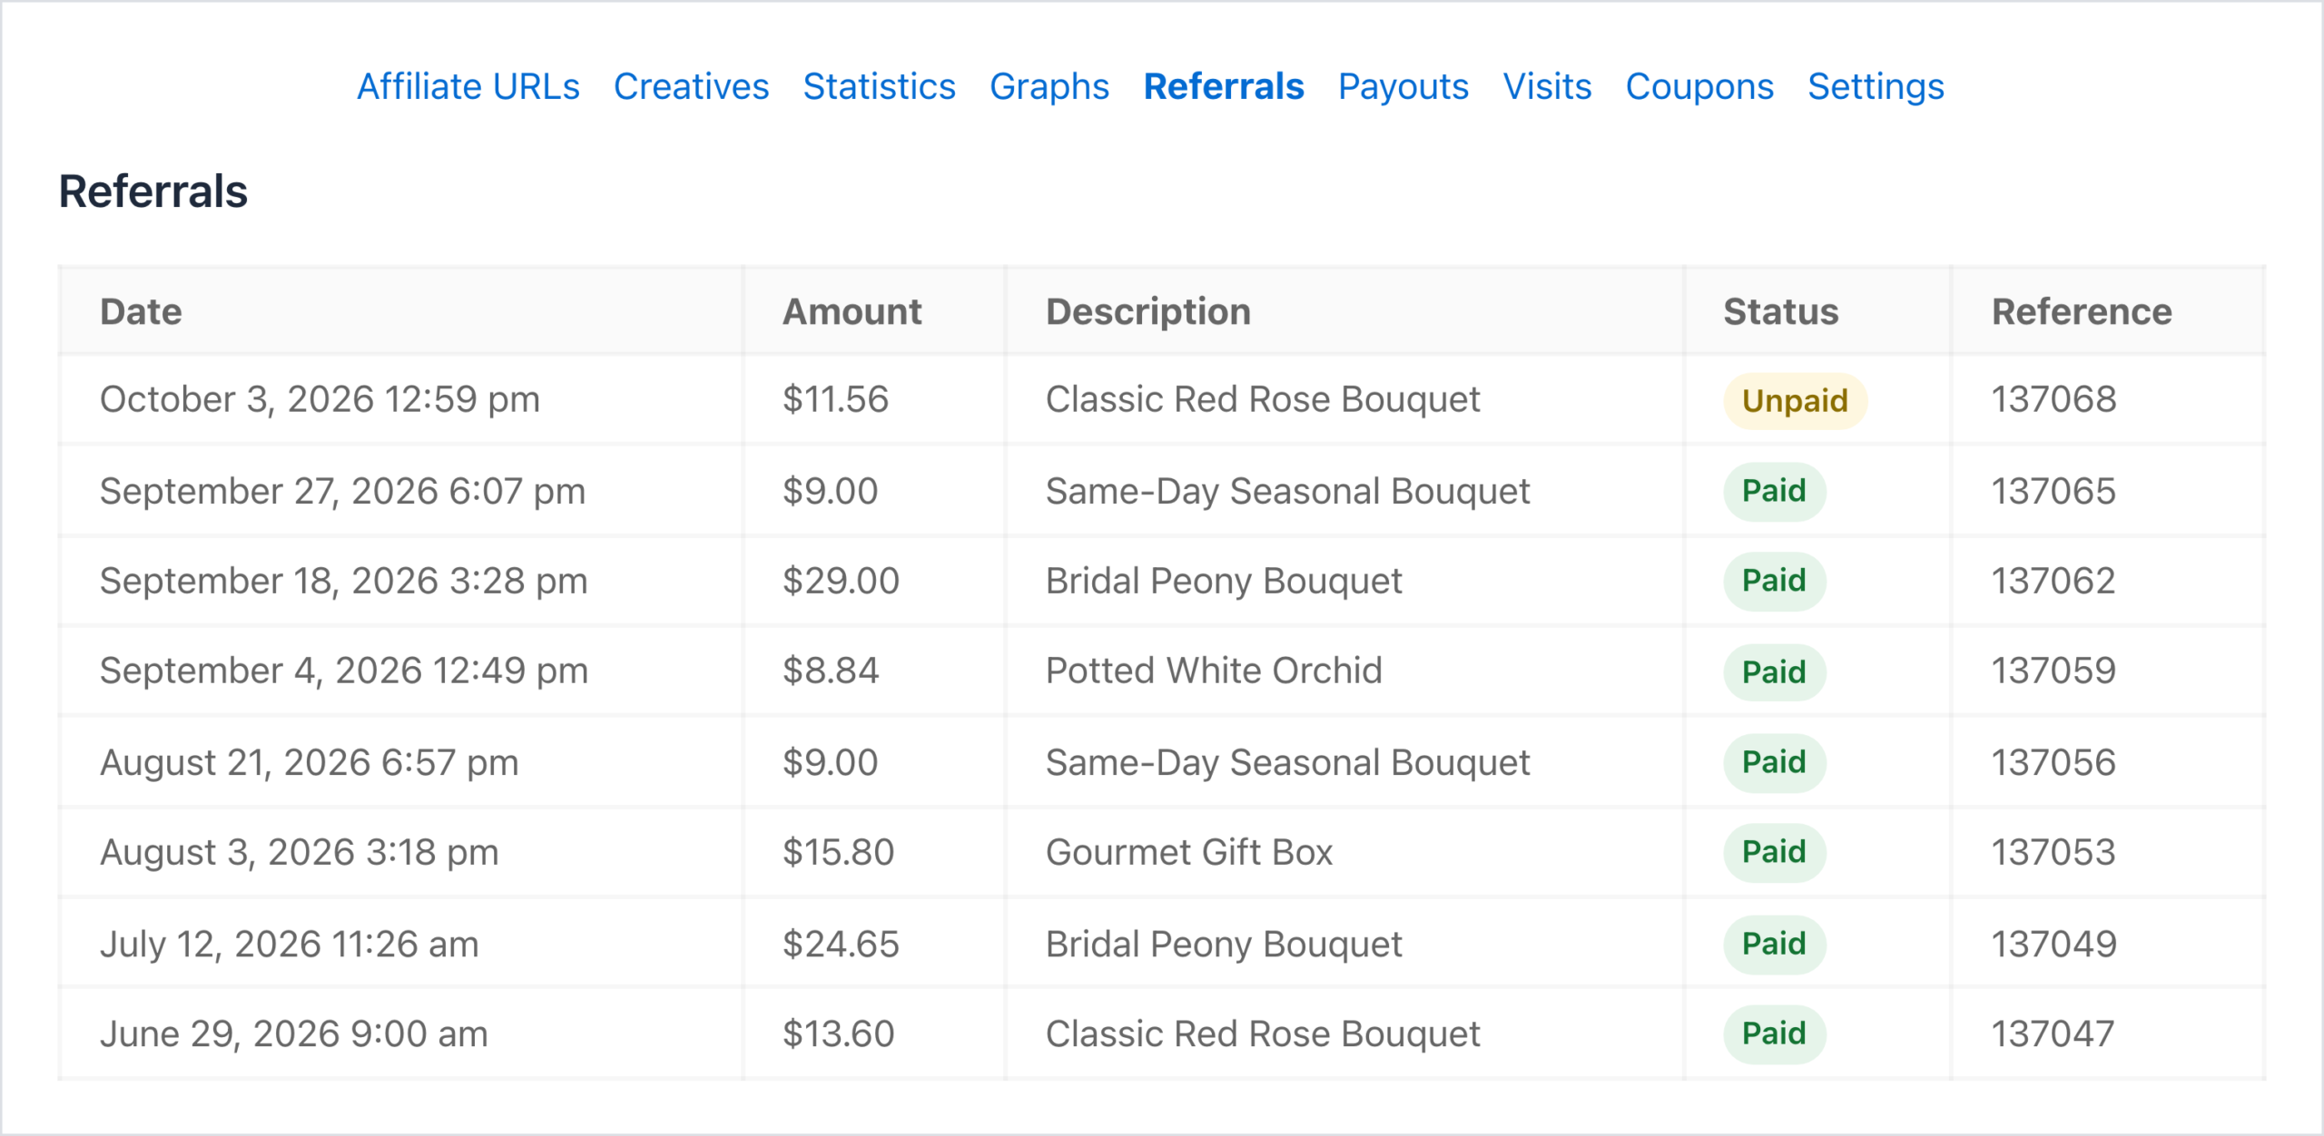Click Paid badge for reference 137056

click(1774, 762)
